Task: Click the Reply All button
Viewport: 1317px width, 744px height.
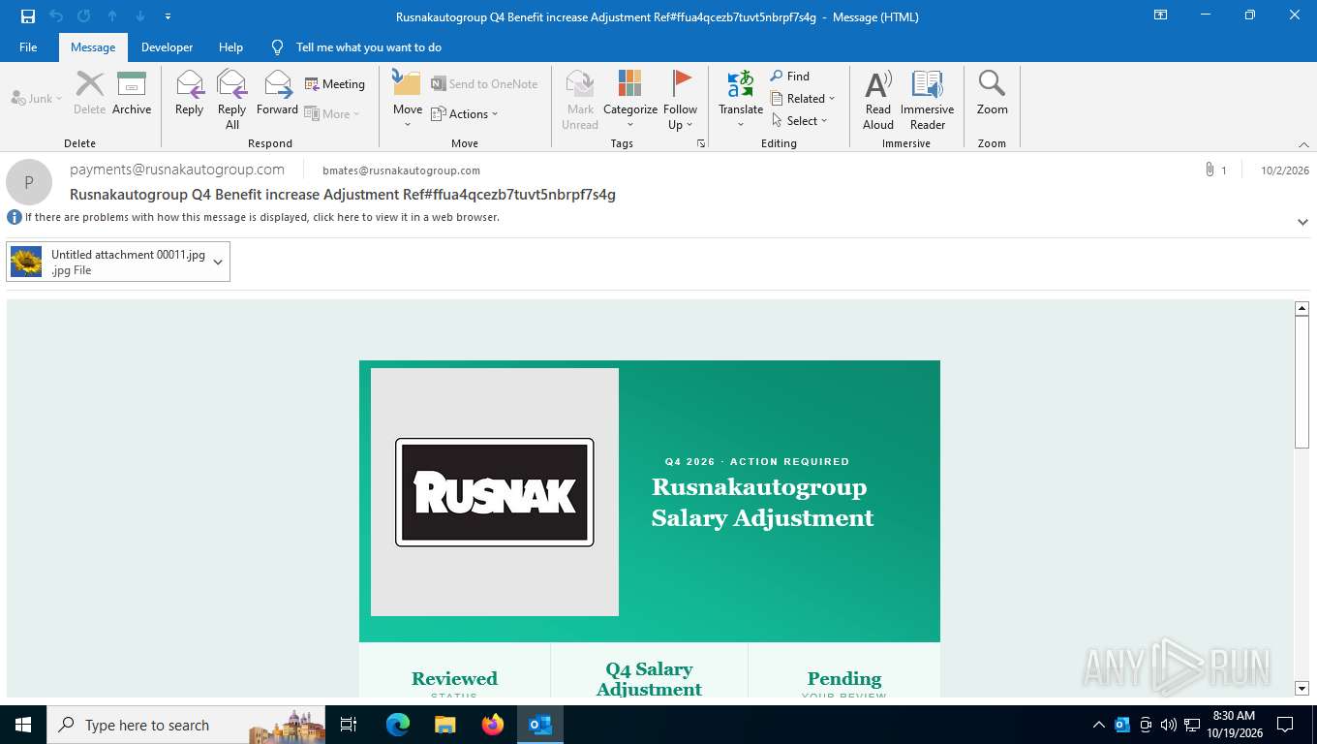Action: click(x=232, y=100)
